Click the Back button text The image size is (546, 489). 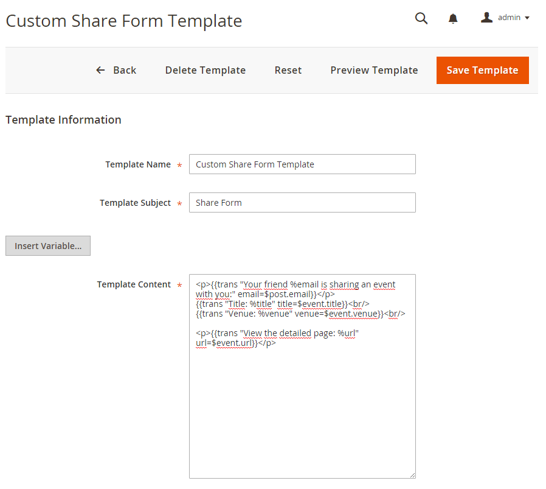tap(125, 70)
